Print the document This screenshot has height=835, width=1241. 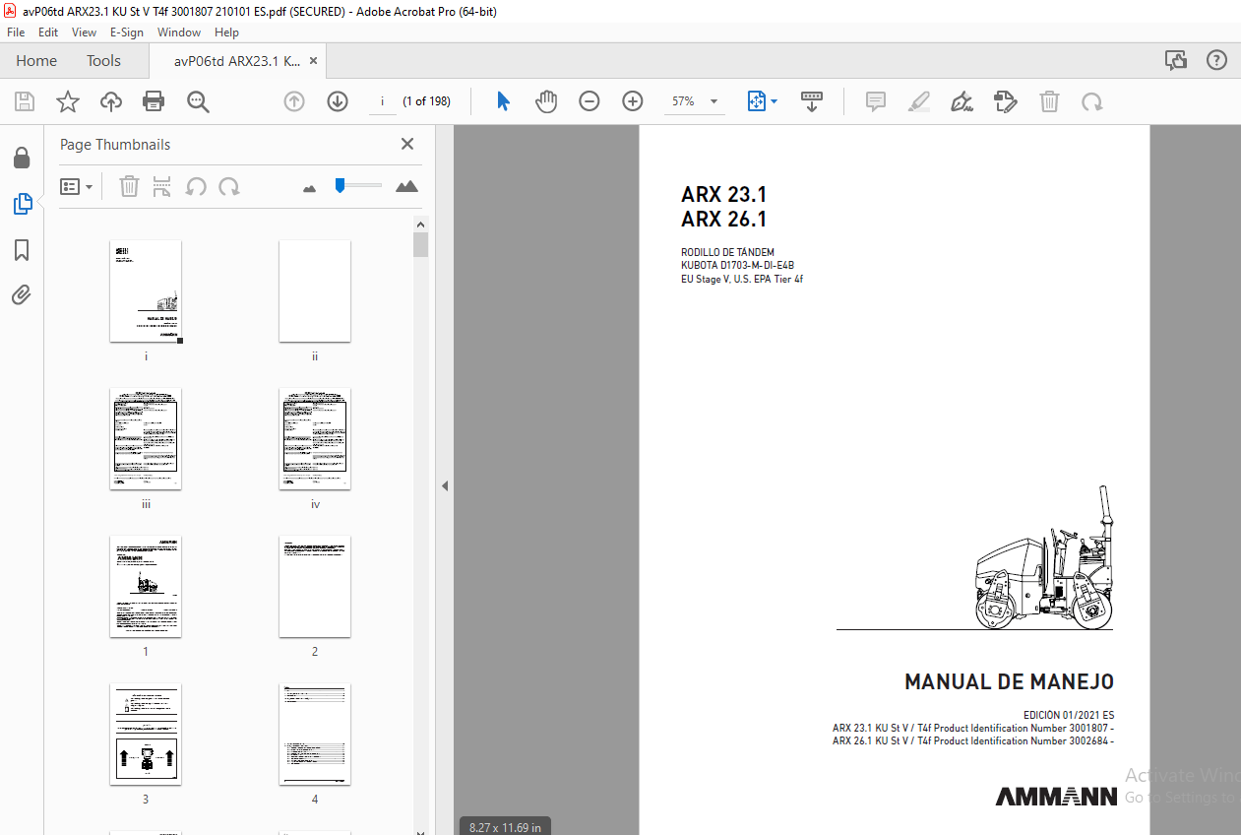point(154,101)
